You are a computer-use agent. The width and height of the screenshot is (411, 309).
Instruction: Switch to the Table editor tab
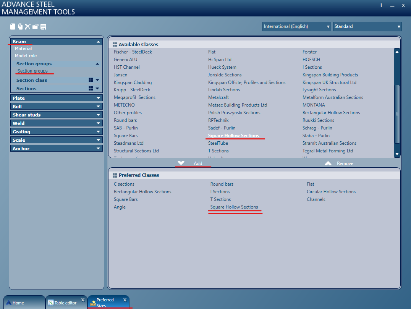click(x=66, y=303)
